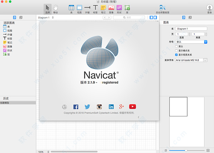The height and width of the screenshot is (153, 214).
Task: Select 标签 in the 活跃图表 list
Action: 7,38
